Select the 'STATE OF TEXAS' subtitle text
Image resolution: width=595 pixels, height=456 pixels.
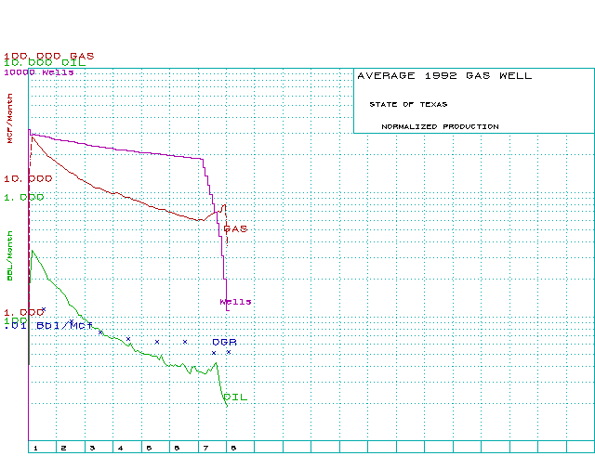pos(407,104)
